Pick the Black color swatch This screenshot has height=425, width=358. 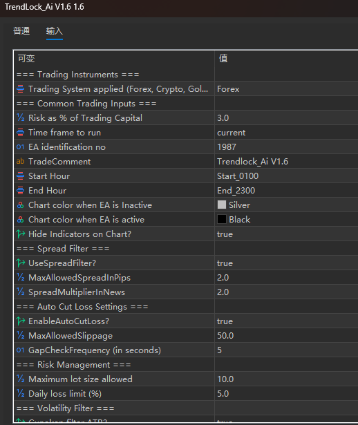coord(222,219)
